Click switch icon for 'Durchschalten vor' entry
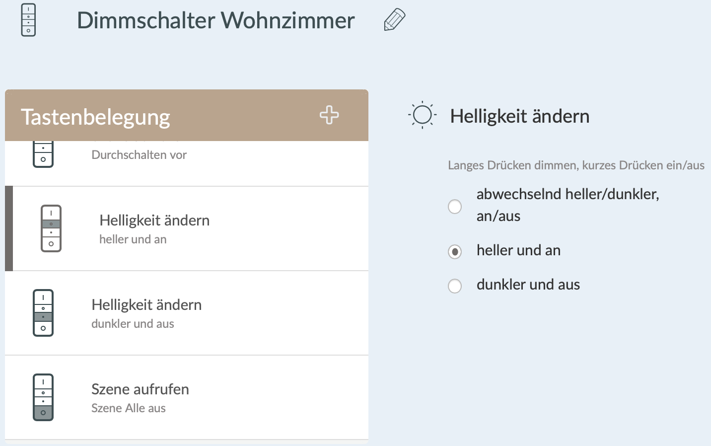This screenshot has height=446, width=711. coord(43,154)
